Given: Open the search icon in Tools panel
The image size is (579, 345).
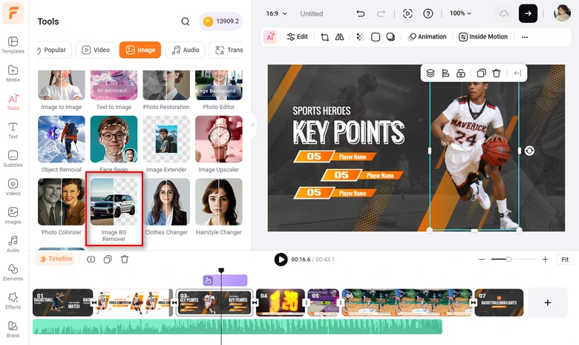Looking at the screenshot, I should [x=186, y=22].
